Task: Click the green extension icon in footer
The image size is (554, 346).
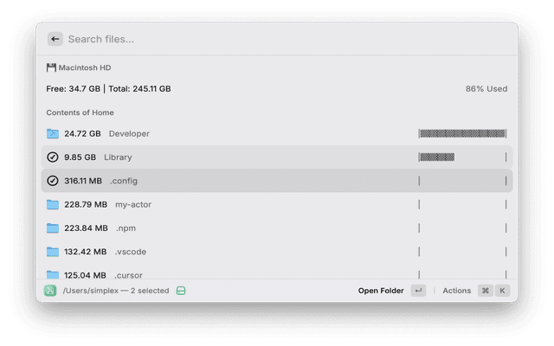Action: click(50, 291)
